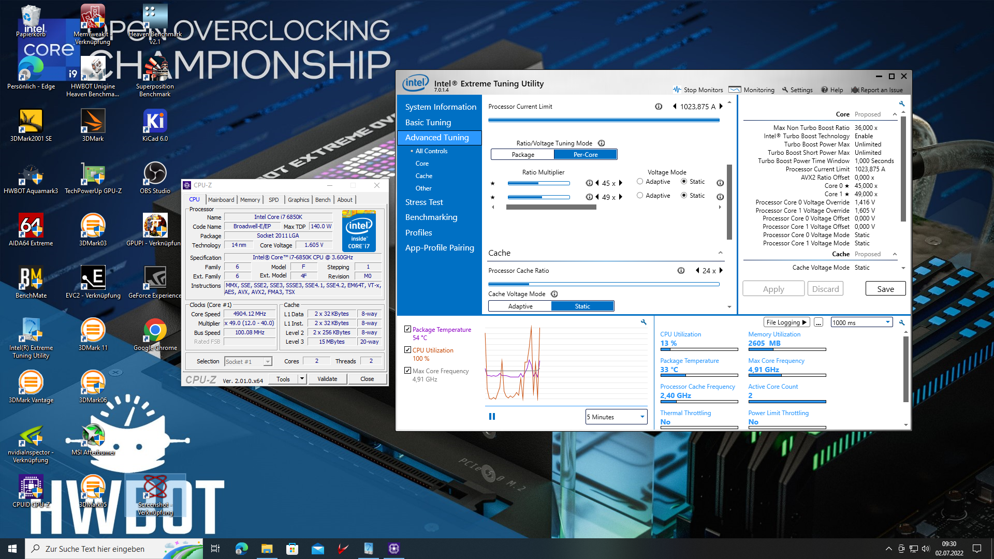Adjust 45x ratio multiplier slider
This screenshot has width=994, height=559.
pos(538,183)
